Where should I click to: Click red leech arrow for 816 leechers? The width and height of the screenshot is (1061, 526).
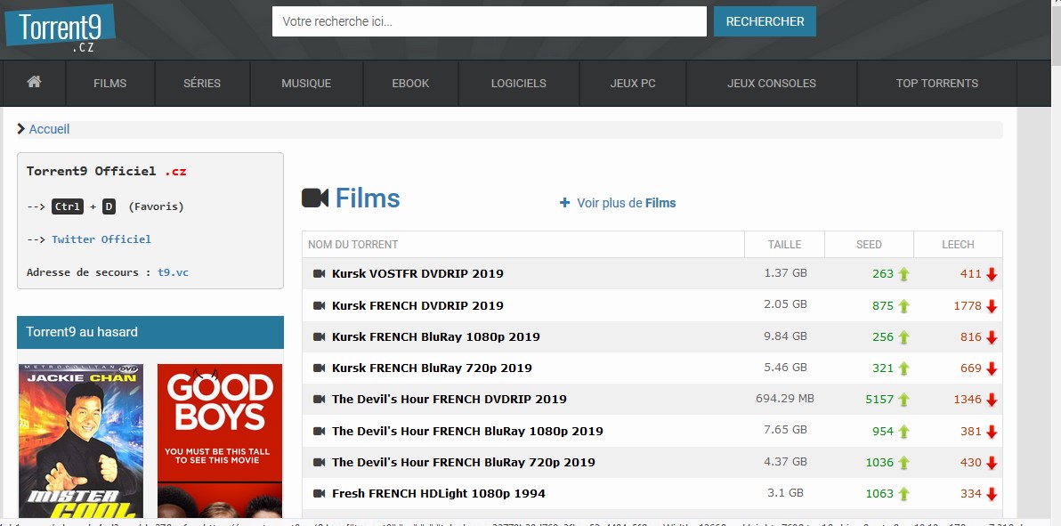point(992,337)
